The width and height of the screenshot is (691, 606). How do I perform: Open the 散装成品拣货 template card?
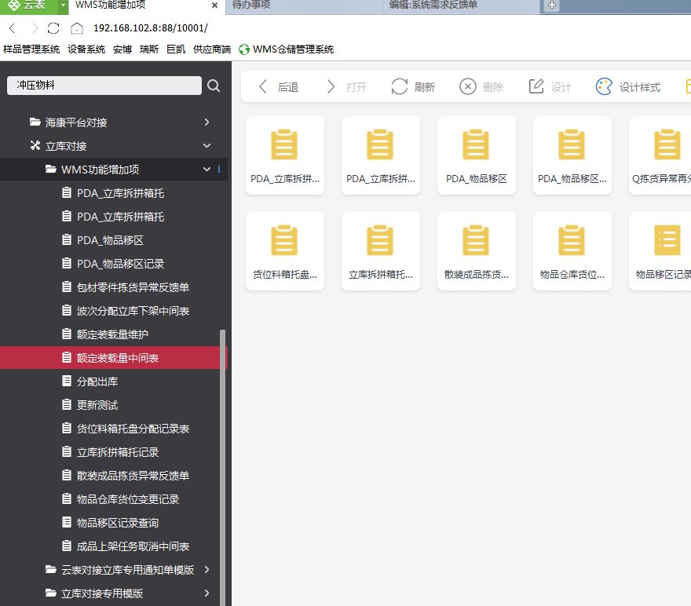pos(477,251)
